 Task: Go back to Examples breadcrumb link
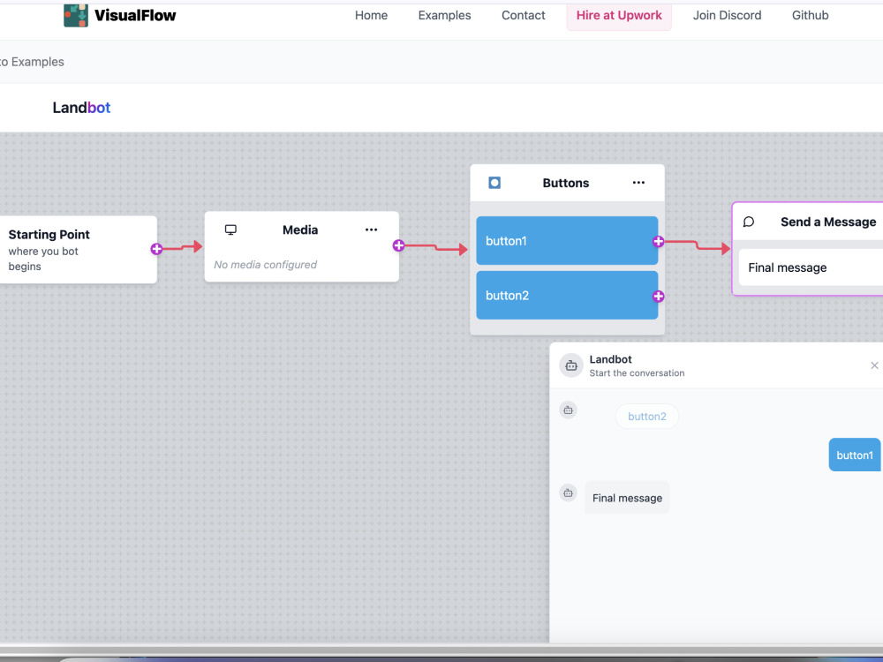32,62
